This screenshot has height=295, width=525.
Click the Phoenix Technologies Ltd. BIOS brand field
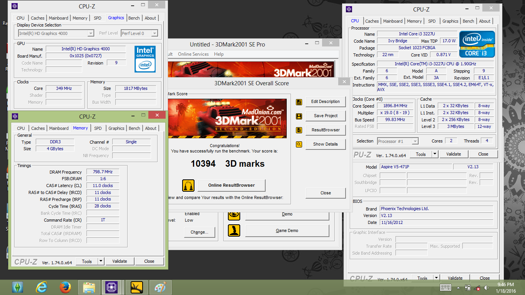(436, 209)
